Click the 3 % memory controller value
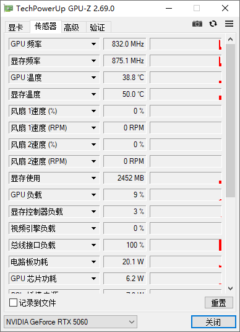 pos(124,212)
